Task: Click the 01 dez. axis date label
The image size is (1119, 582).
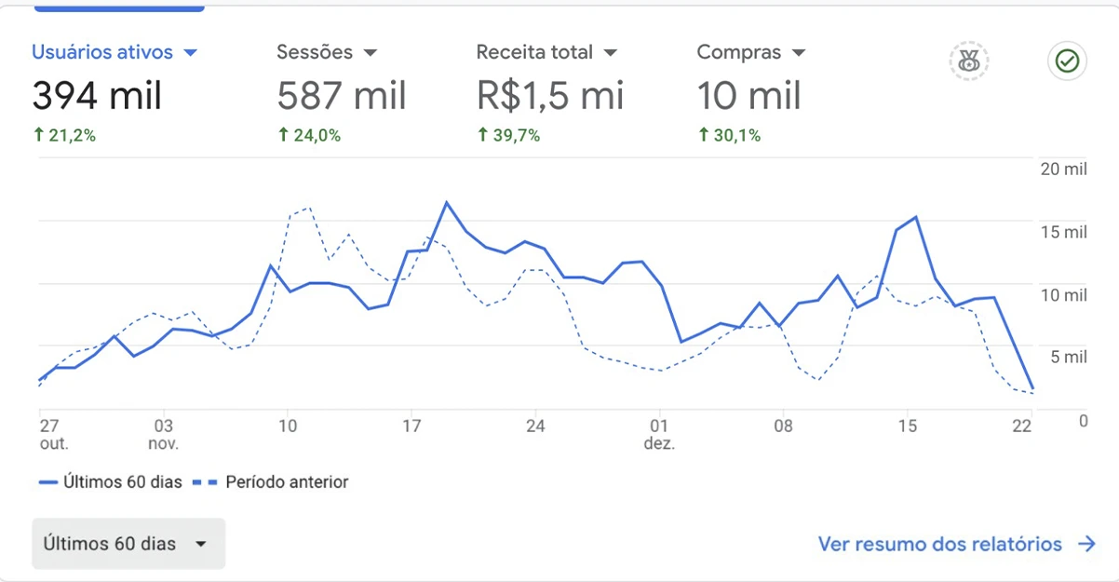Action: [659, 435]
